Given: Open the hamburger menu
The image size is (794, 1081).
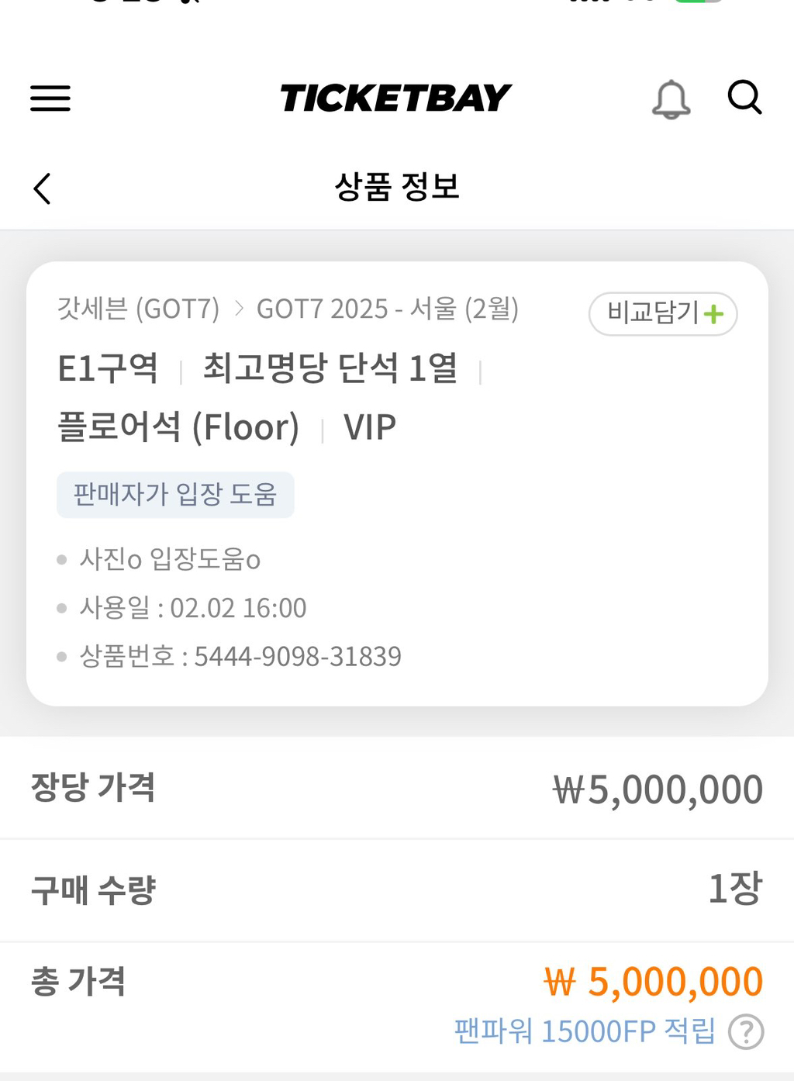Looking at the screenshot, I should click(50, 98).
